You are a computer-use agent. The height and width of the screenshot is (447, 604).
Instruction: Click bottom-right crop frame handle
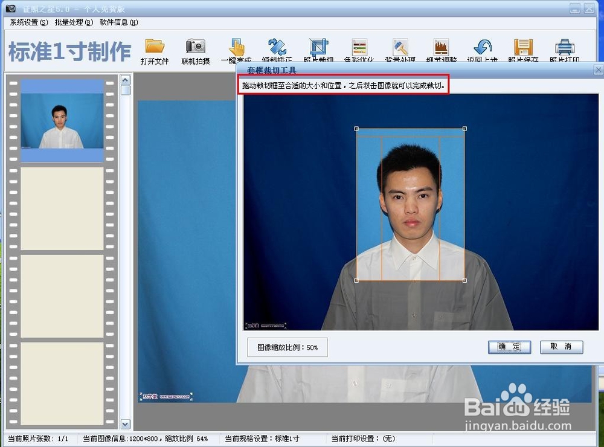[464, 280]
